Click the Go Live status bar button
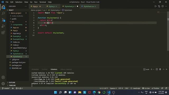169x95 pixels. pyautogui.click(x=146, y=88)
